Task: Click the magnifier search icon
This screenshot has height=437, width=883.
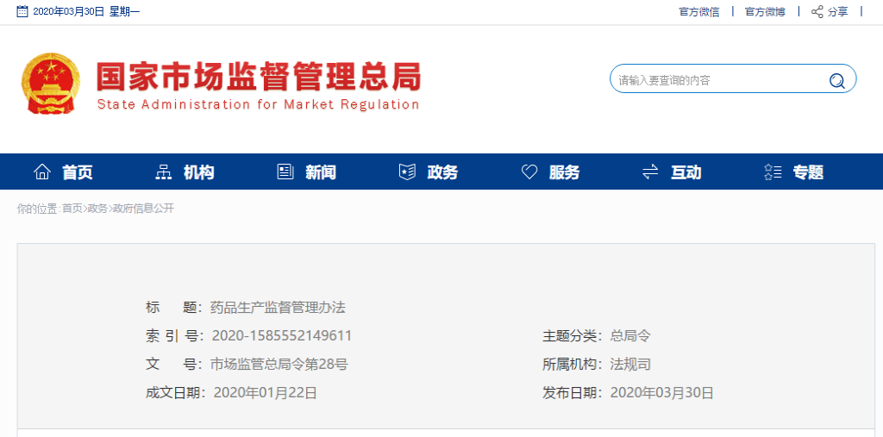Action: pos(836,81)
